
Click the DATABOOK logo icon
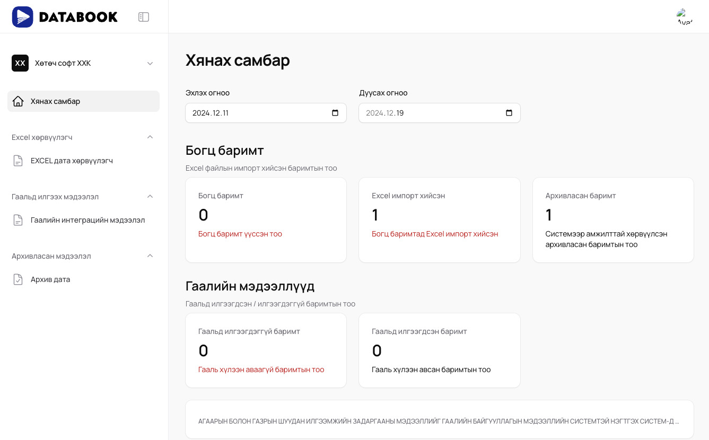(23, 17)
